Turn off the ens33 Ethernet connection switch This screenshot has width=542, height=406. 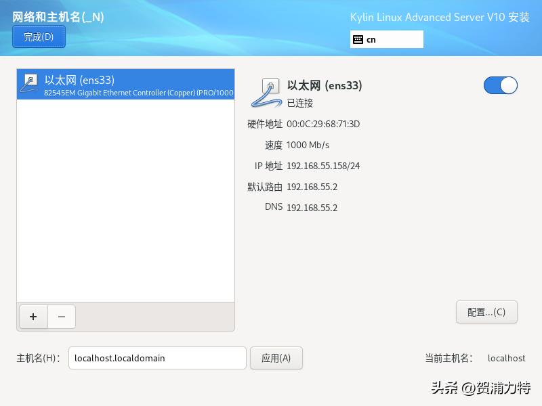(500, 85)
